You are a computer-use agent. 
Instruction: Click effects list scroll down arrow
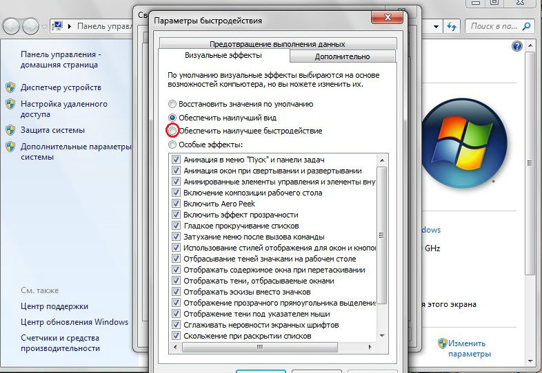pos(382,335)
